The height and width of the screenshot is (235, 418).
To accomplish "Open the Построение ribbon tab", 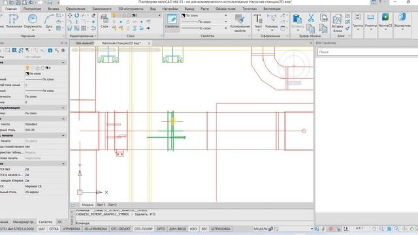I will click(32, 8).
